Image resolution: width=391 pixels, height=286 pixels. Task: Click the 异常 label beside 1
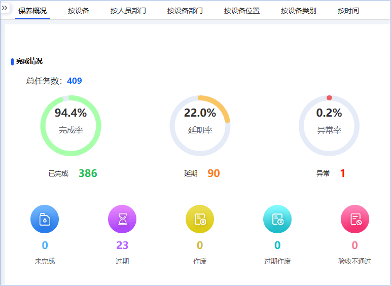[323, 173]
